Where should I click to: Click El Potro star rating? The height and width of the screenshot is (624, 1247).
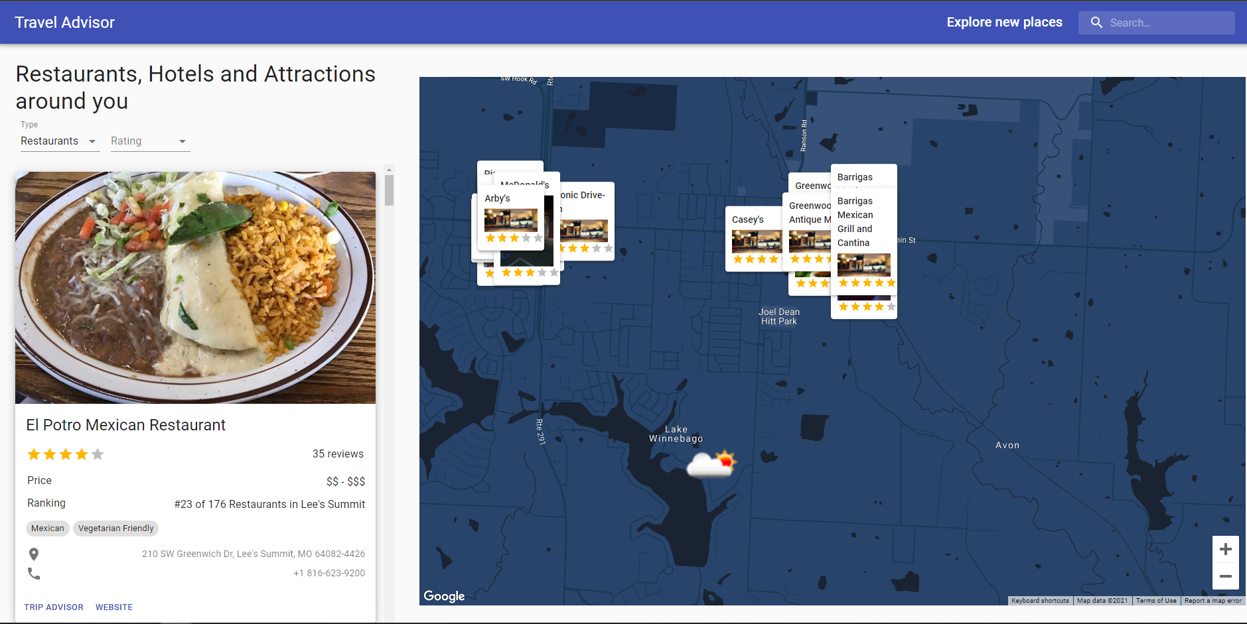65,454
